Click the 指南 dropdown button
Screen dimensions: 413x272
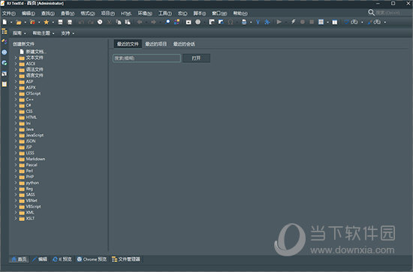[20, 33]
